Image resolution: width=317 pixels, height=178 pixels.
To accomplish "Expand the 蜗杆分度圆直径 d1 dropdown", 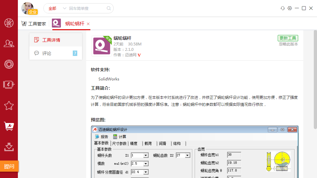I will tap(146, 172).
